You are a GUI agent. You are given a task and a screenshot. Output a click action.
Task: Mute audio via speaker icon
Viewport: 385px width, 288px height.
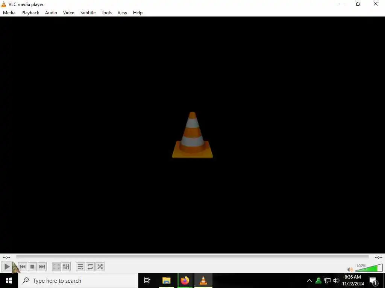point(350,269)
